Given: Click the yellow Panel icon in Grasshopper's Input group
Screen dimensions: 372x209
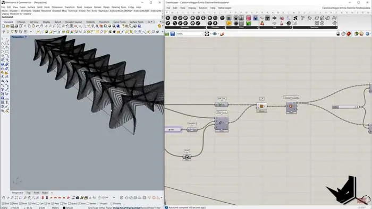Looking at the screenshot, I should coord(229,23).
